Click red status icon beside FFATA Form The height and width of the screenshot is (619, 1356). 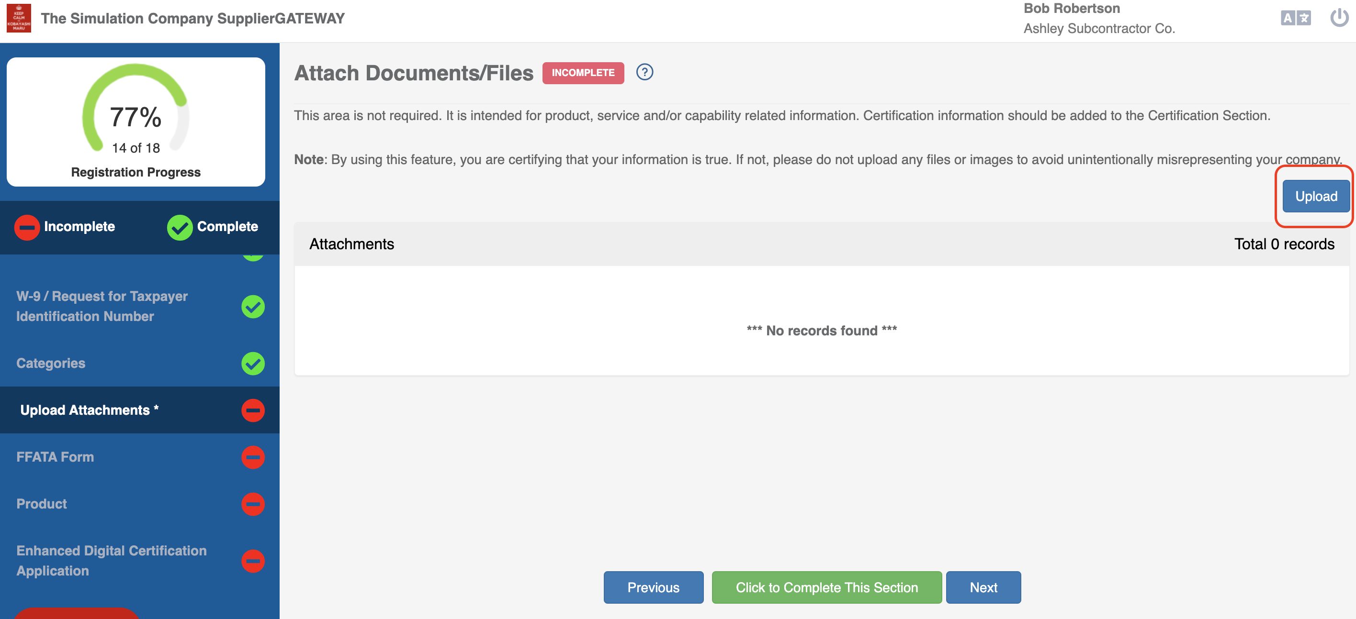253,457
